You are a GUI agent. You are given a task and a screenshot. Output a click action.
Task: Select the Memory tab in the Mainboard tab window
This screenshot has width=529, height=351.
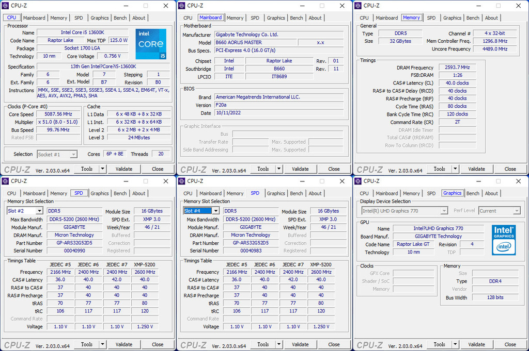pos(235,18)
